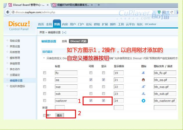
Task: Open the 内容 top menu
Action: click(65, 24)
